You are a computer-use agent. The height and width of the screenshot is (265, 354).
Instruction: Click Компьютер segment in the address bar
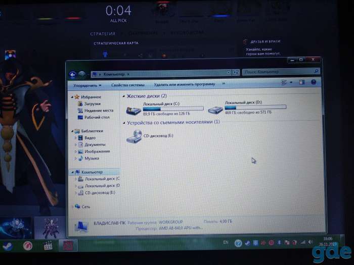coord(114,74)
